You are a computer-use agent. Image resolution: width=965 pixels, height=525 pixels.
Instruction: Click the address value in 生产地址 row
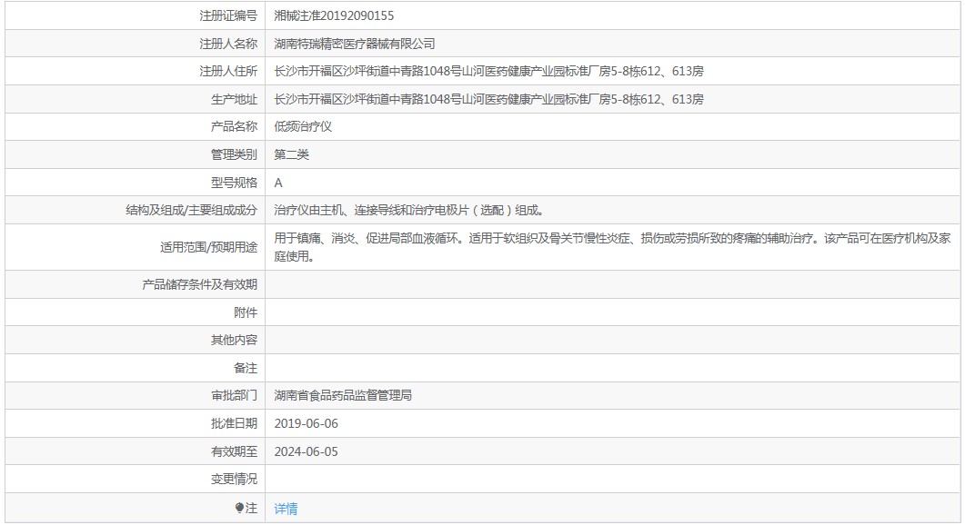pos(488,99)
